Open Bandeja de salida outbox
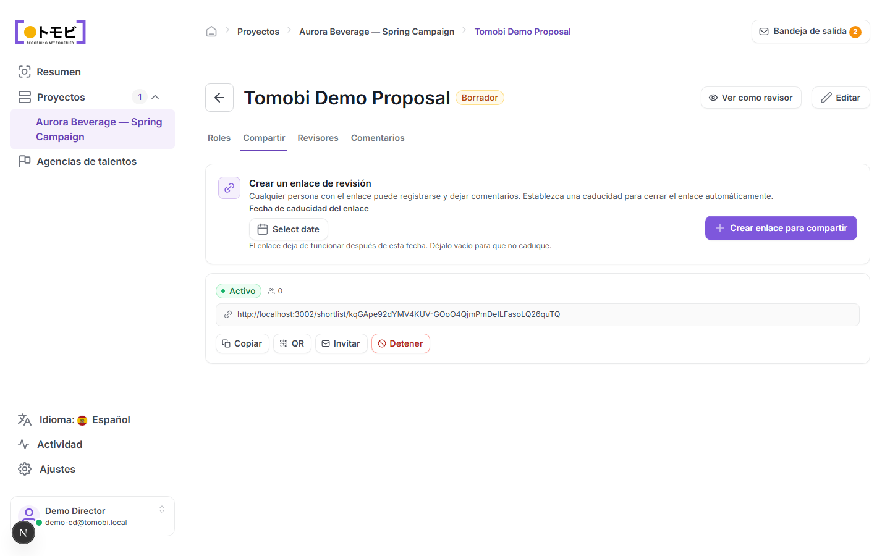890x556 pixels. [810, 32]
